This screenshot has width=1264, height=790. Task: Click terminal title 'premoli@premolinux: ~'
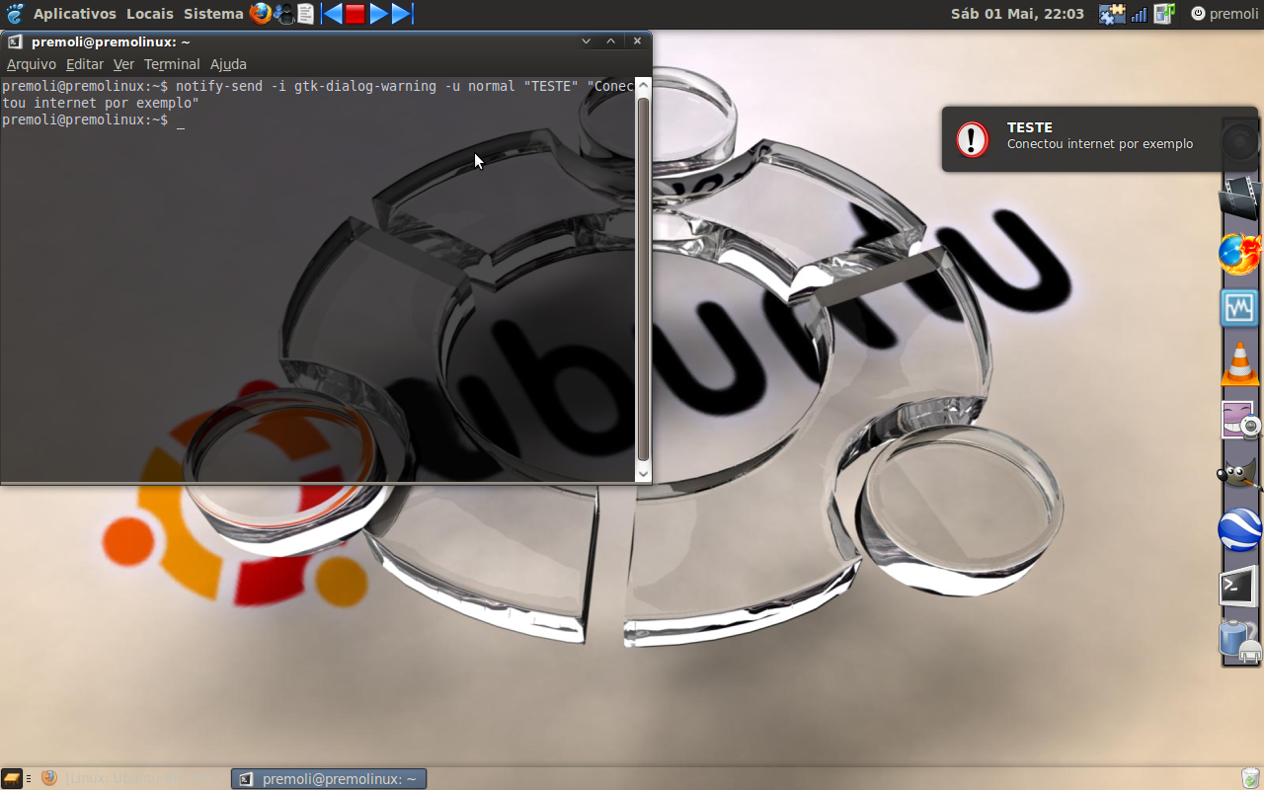pos(111,41)
